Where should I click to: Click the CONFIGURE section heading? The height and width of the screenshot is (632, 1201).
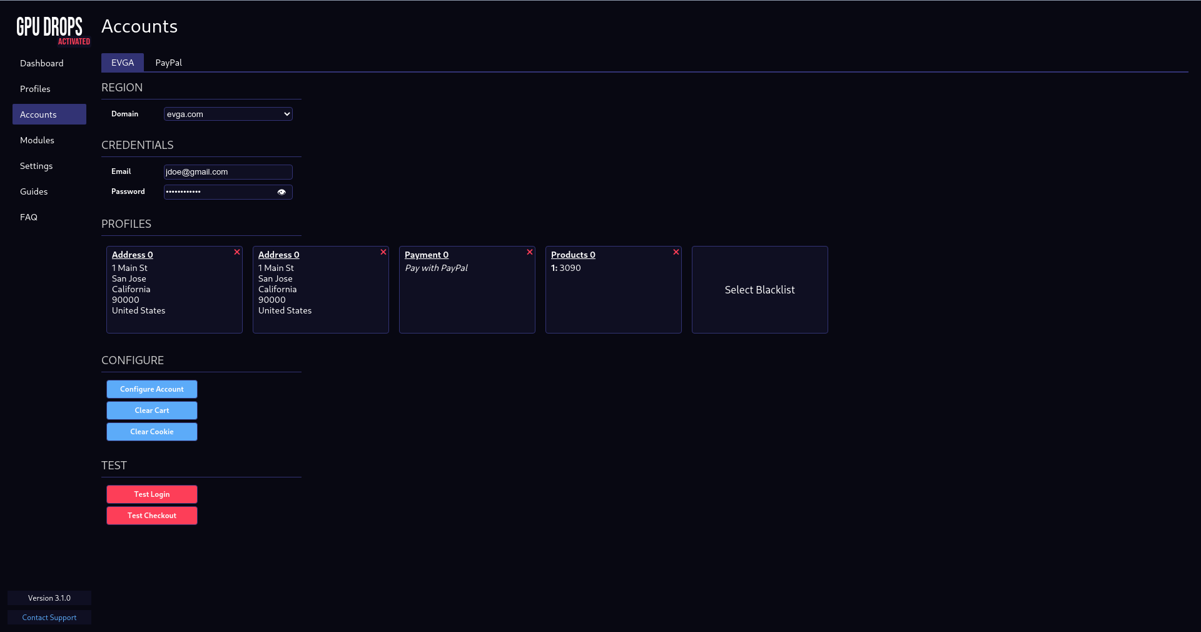click(x=133, y=360)
